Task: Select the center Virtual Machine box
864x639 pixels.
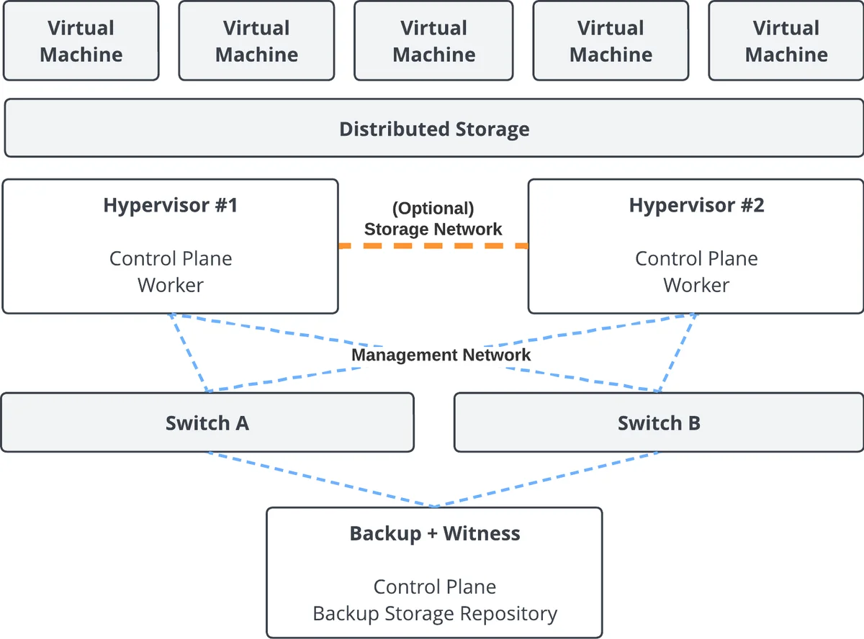Action: [x=433, y=40]
